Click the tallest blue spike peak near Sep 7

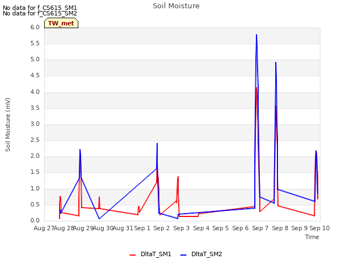[x=256, y=35]
